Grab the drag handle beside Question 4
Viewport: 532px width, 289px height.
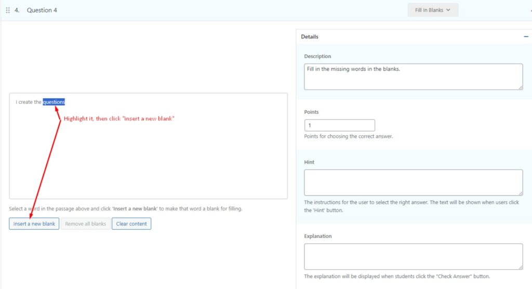(x=7, y=10)
